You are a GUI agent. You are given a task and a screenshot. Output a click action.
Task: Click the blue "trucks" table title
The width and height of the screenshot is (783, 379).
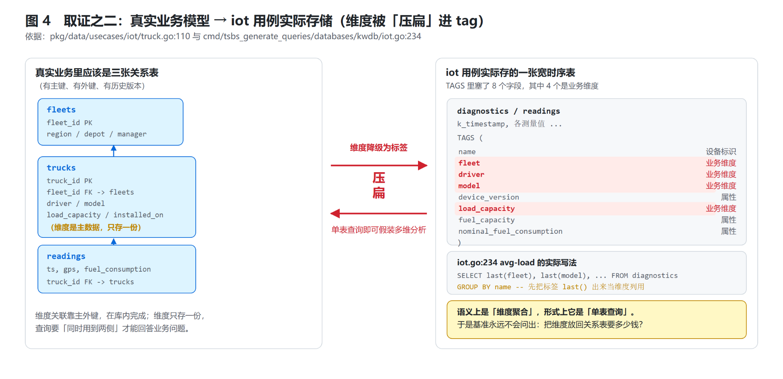[x=61, y=168]
